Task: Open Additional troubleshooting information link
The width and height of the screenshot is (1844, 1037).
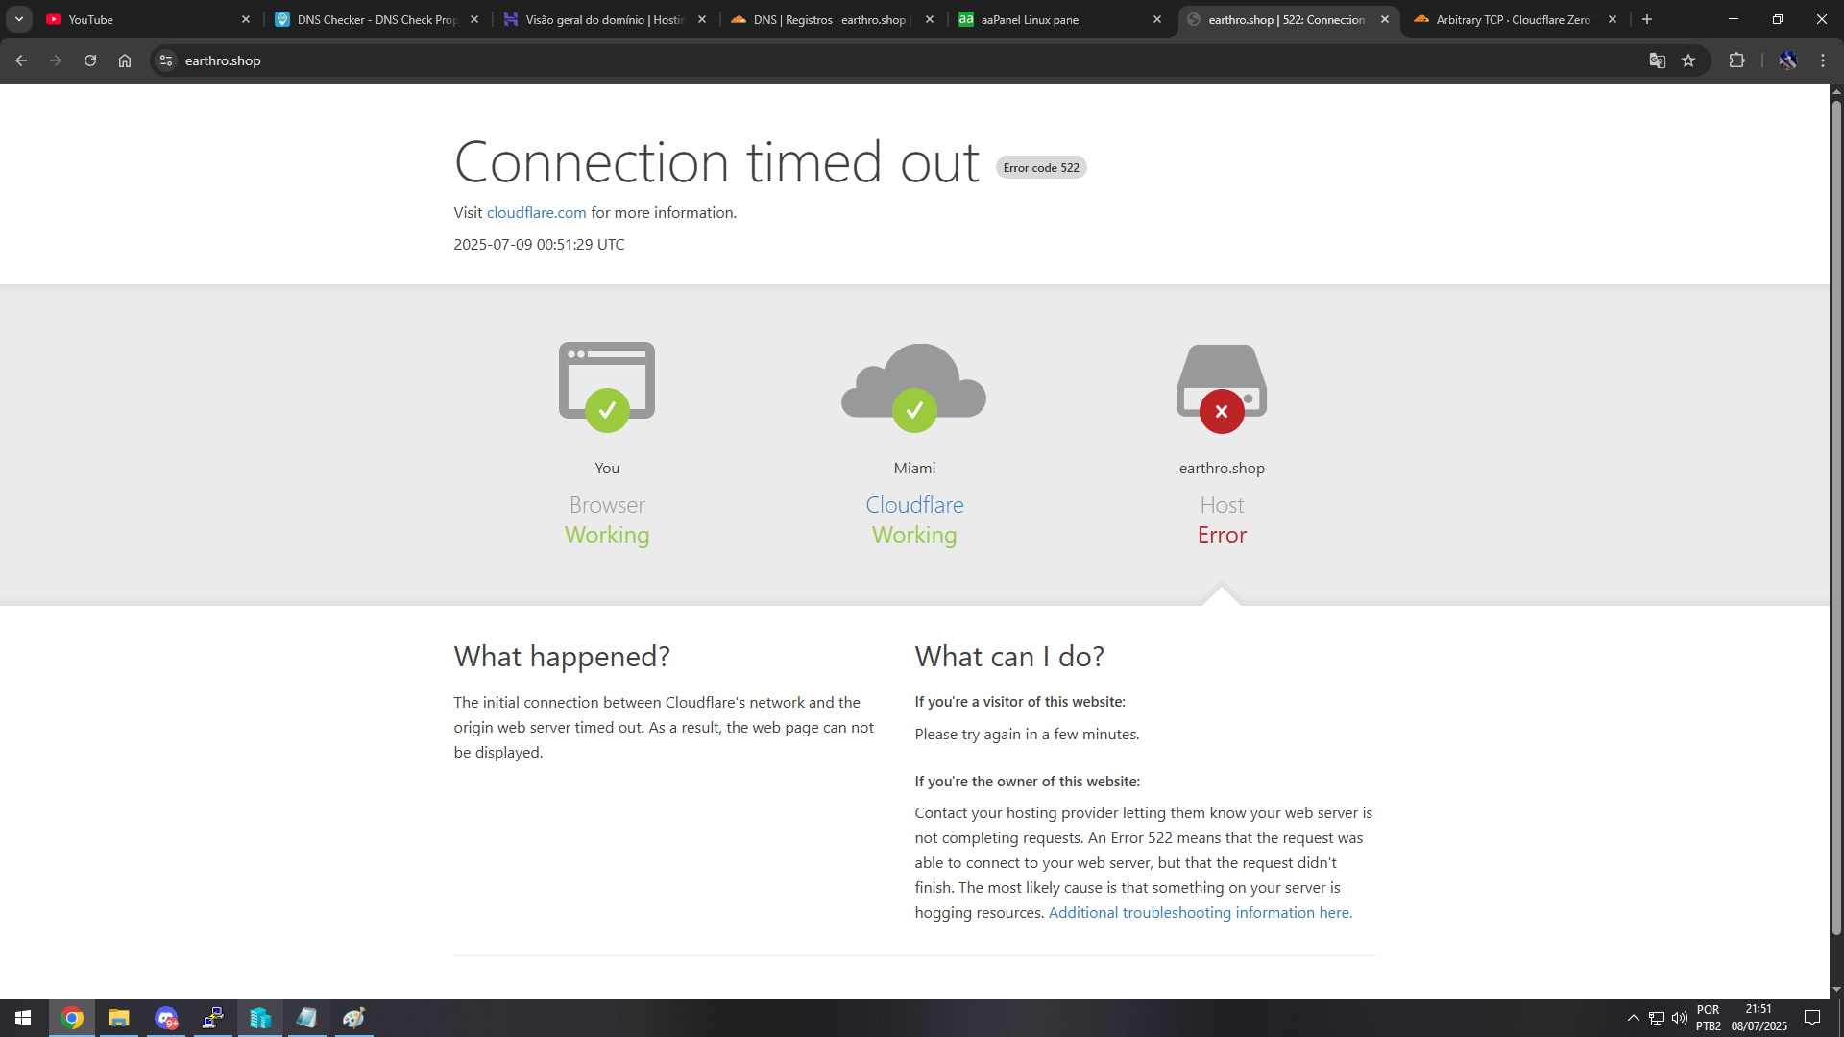Action: pos(1200,913)
